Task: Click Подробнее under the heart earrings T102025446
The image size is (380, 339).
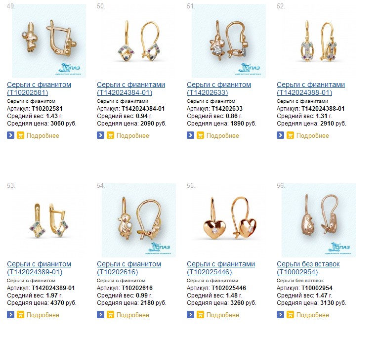Action: [x=223, y=315]
